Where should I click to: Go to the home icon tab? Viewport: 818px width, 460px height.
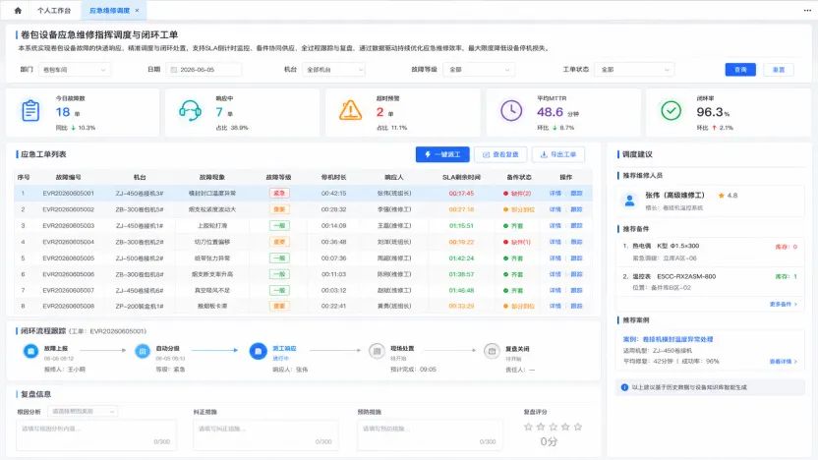click(18, 10)
